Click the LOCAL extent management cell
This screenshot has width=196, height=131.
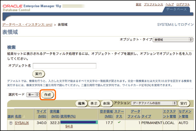pyautogui.click(x=169, y=123)
